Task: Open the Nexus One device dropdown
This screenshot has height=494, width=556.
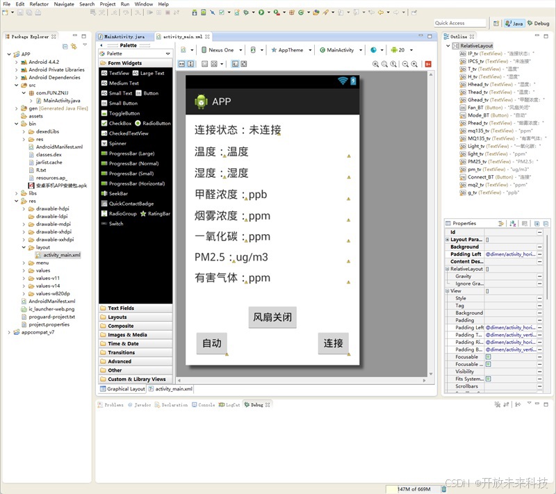Action: tap(222, 50)
